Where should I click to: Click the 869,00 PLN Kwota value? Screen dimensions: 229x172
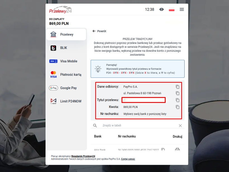[130, 107]
